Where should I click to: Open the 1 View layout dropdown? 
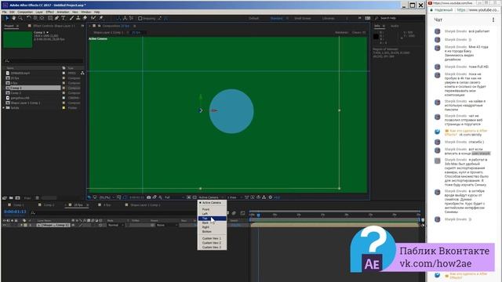(235, 197)
